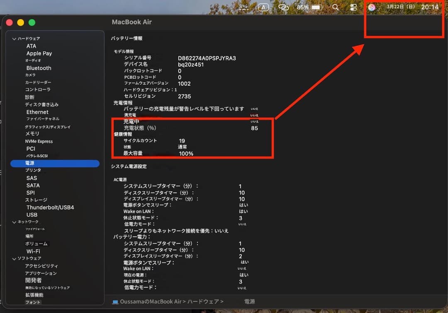This screenshot has height=313, width=448.
Task: Select the highlighted 電源 sidebar item
Action: click(x=55, y=164)
